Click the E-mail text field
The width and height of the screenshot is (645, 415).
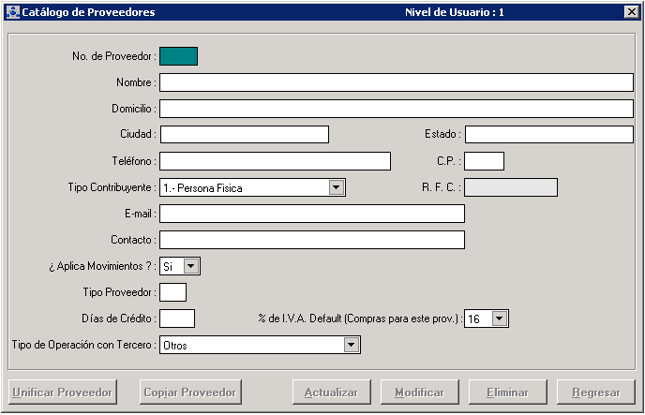click(x=311, y=214)
